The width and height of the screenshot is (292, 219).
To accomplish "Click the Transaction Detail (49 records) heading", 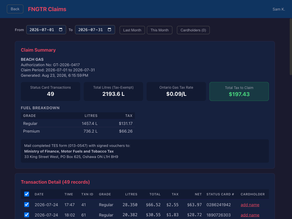I will pyautogui.click(x=55, y=182).
